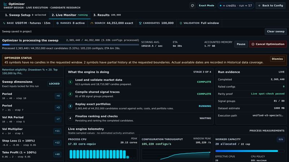
Task: Click the Process CPU bar chart
Action: tap(103, 154)
